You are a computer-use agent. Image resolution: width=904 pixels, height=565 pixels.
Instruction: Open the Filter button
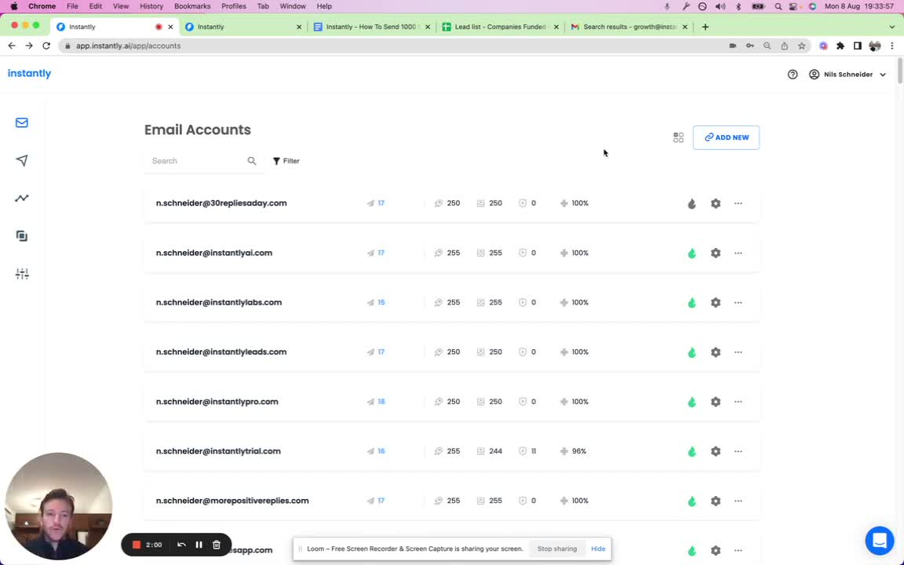coord(286,161)
